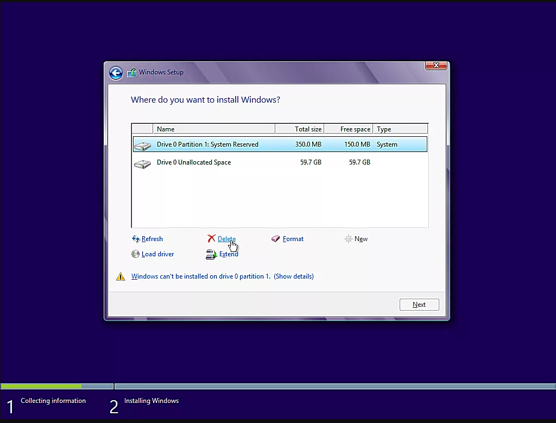Click the New starburst icon

[348, 239]
